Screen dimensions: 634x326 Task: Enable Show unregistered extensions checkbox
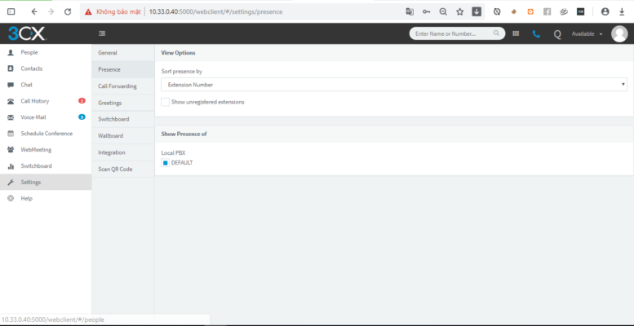coord(166,102)
